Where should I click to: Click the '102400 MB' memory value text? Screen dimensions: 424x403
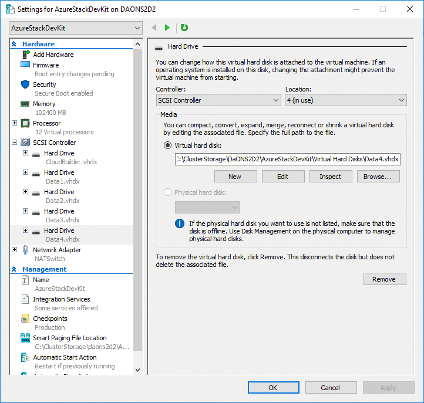coord(51,113)
